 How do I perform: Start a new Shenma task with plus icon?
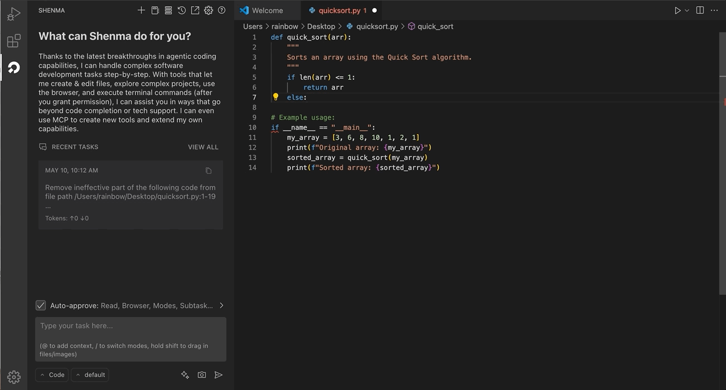click(x=141, y=10)
